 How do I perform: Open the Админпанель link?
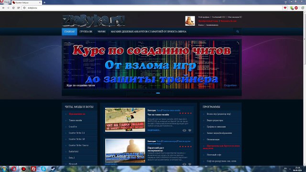point(212,25)
